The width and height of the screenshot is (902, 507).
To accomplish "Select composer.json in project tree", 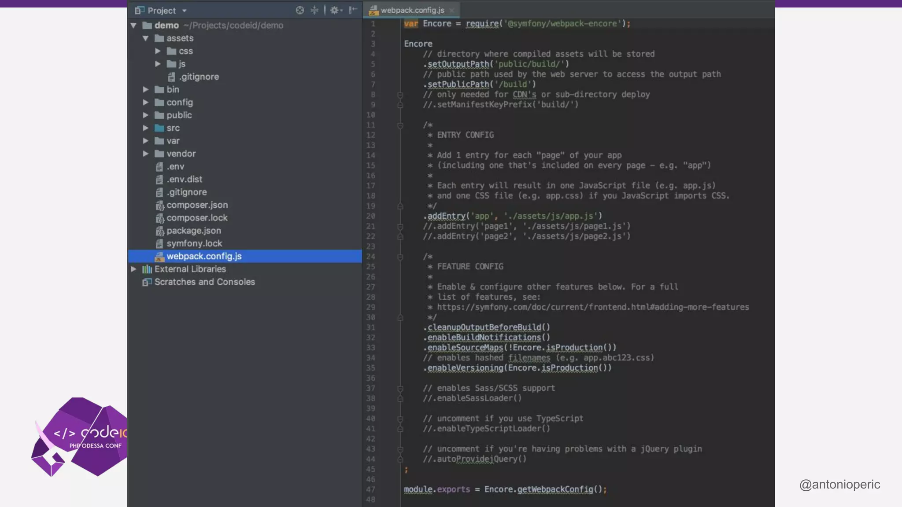I will pyautogui.click(x=197, y=205).
